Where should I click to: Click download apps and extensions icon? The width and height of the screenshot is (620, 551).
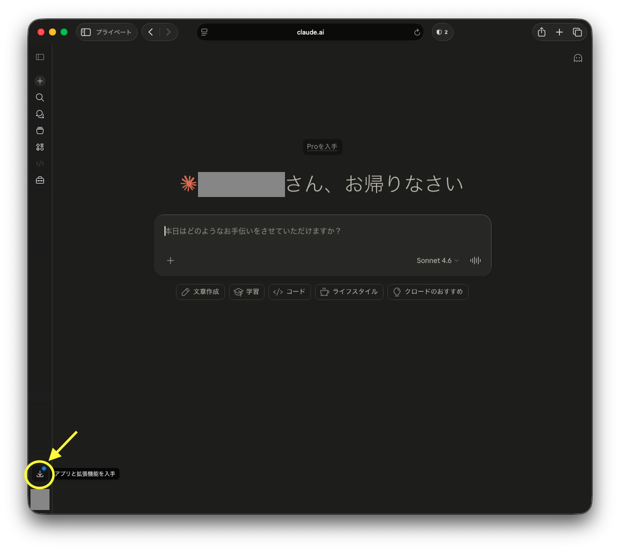click(x=40, y=474)
